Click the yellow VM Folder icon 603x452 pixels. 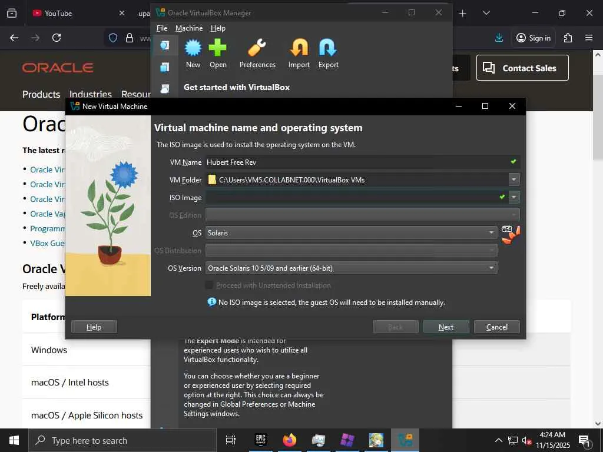(x=212, y=180)
